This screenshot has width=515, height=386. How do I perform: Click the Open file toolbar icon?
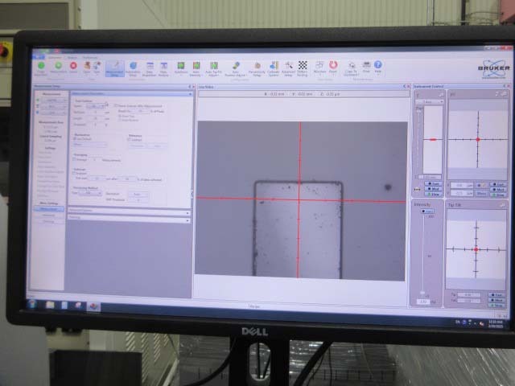87,68
